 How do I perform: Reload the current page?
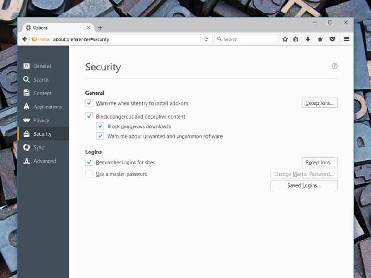coord(206,39)
